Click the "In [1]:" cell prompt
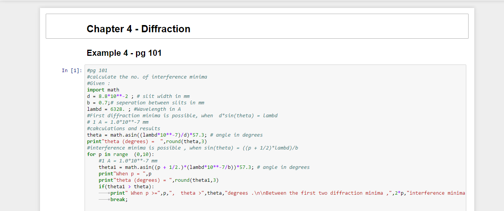The width and height of the screenshot is (504, 211). 72,70
